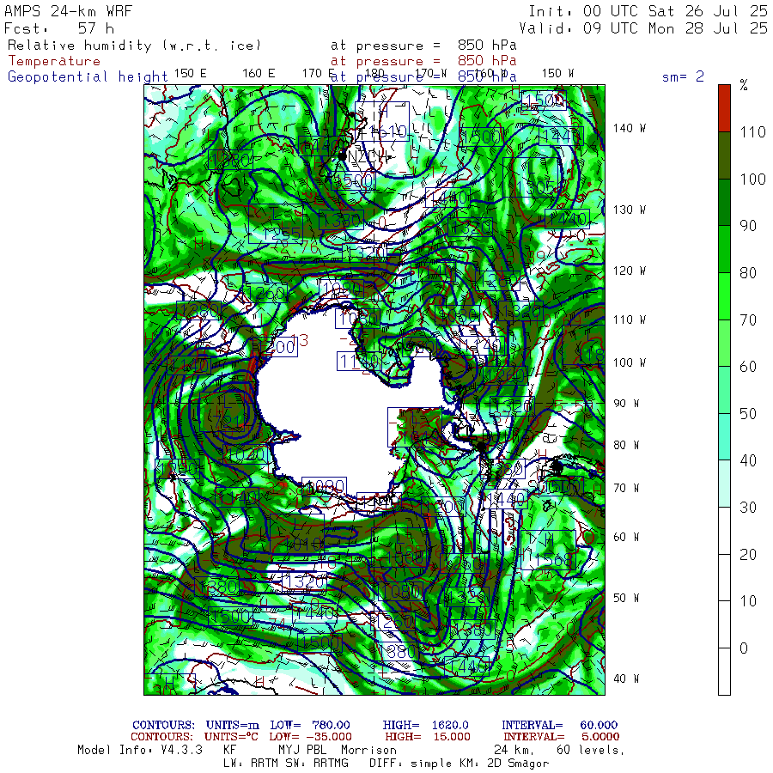Click the colorbar tick label '70'
This screenshot has height=773, width=773.
click(748, 320)
